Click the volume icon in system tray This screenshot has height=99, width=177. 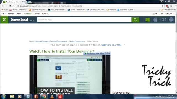tap(157, 97)
